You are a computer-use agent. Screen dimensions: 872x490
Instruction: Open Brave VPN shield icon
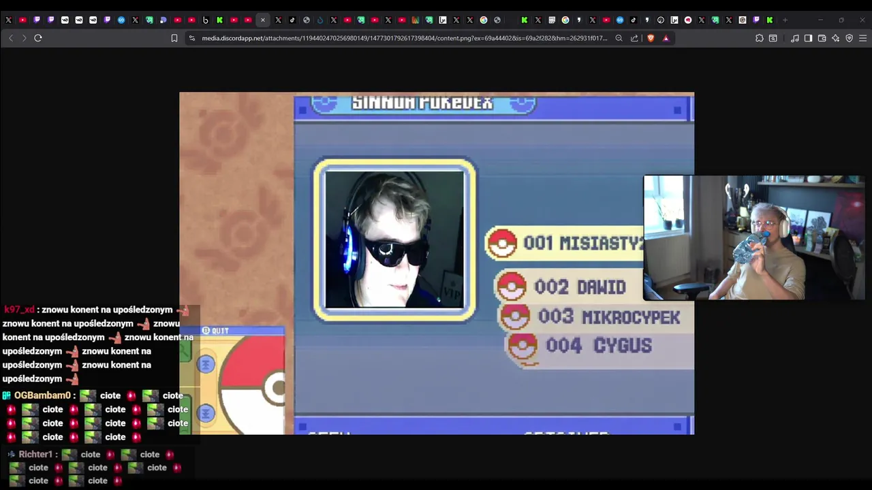849,38
